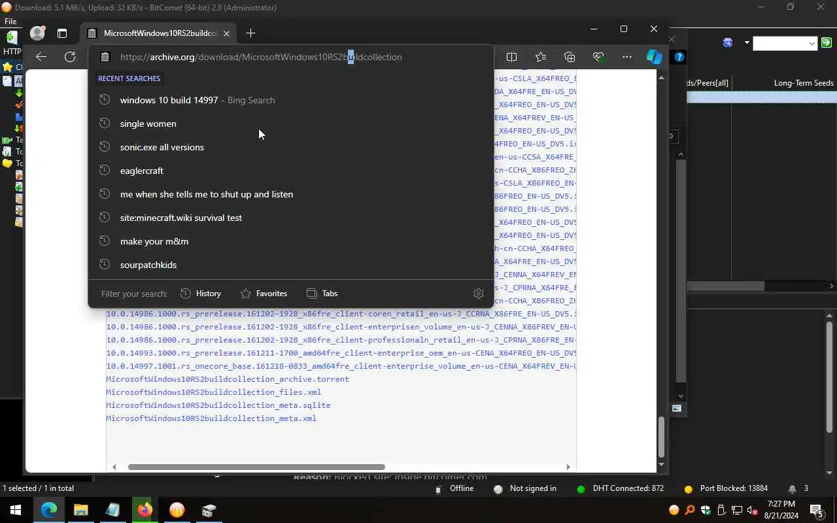Launch Copilot sidebar in Edge
837x523 pixels.
(655, 57)
